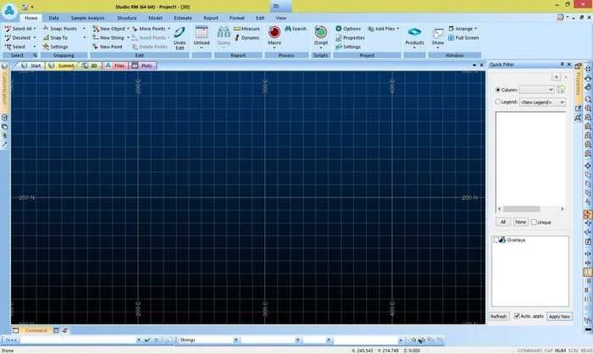The height and width of the screenshot is (354, 593).
Task: Select the Legend radio button
Action: [498, 102]
